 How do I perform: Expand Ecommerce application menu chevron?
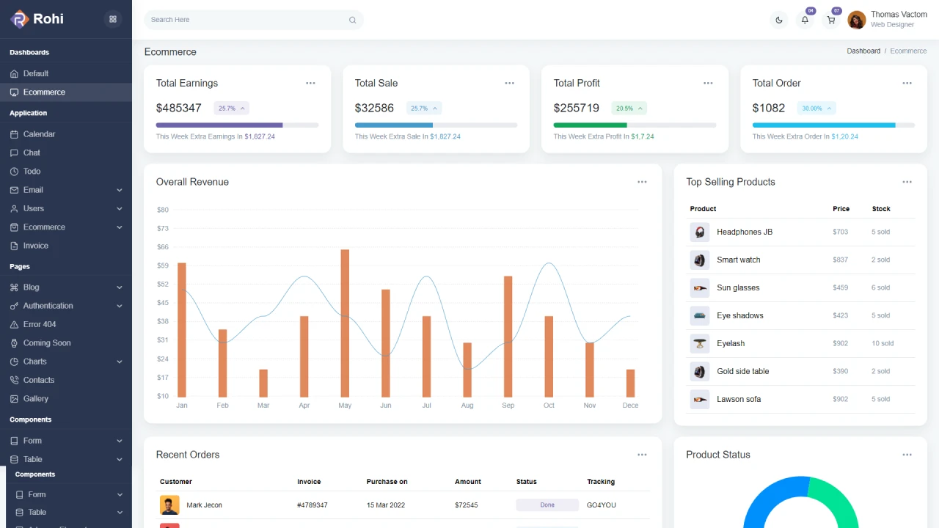click(x=120, y=227)
